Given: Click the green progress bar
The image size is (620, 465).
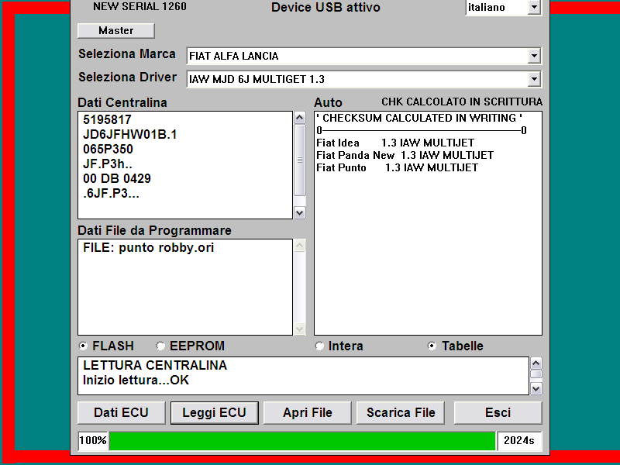Looking at the screenshot, I should [302, 441].
